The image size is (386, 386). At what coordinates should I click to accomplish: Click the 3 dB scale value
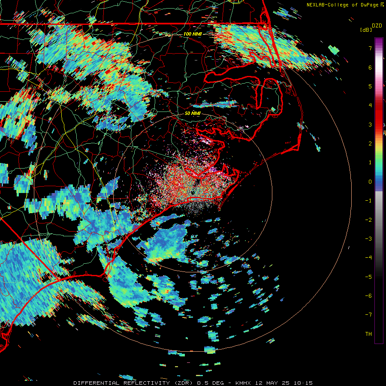370,124
